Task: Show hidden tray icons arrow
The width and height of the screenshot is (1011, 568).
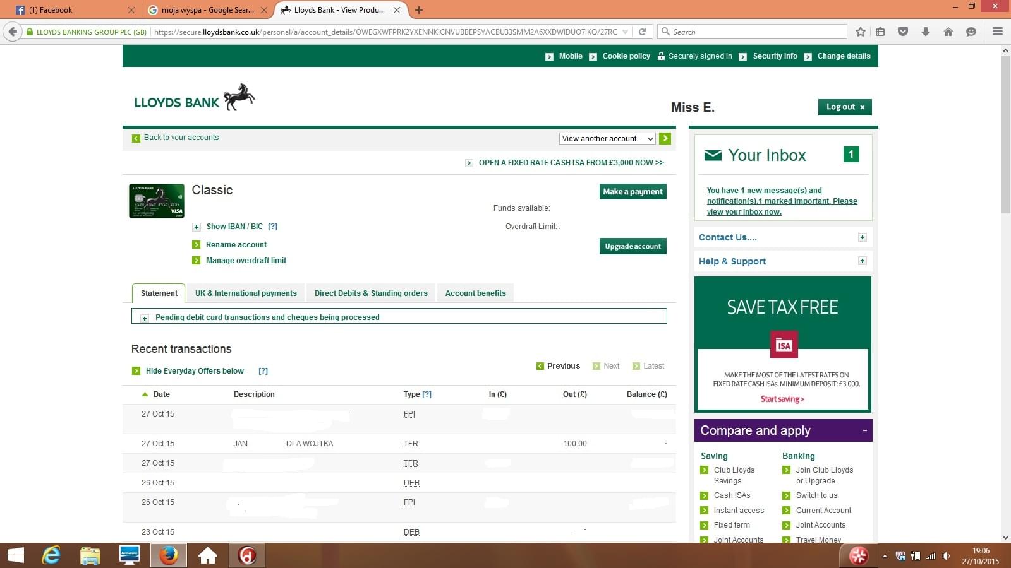Action: point(885,556)
